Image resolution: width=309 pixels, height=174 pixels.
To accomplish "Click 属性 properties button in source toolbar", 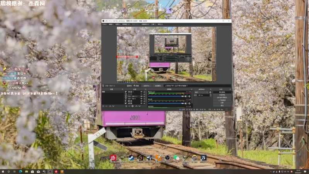I will (129, 85).
